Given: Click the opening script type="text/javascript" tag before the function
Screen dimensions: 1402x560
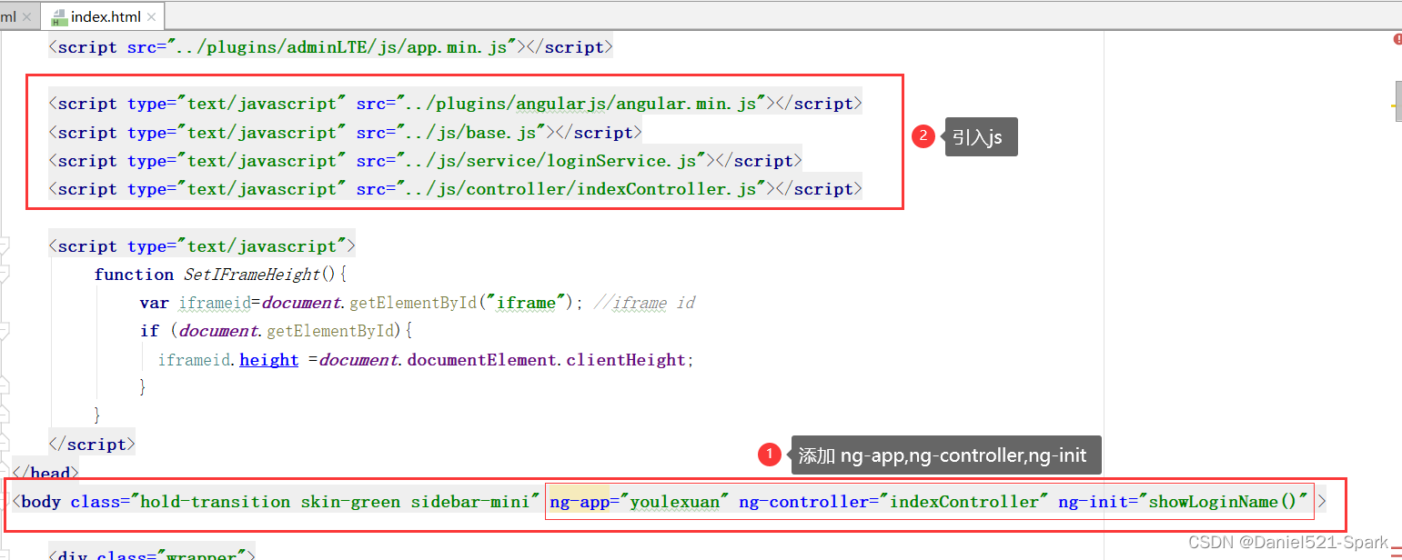Looking at the screenshot, I should (x=202, y=246).
